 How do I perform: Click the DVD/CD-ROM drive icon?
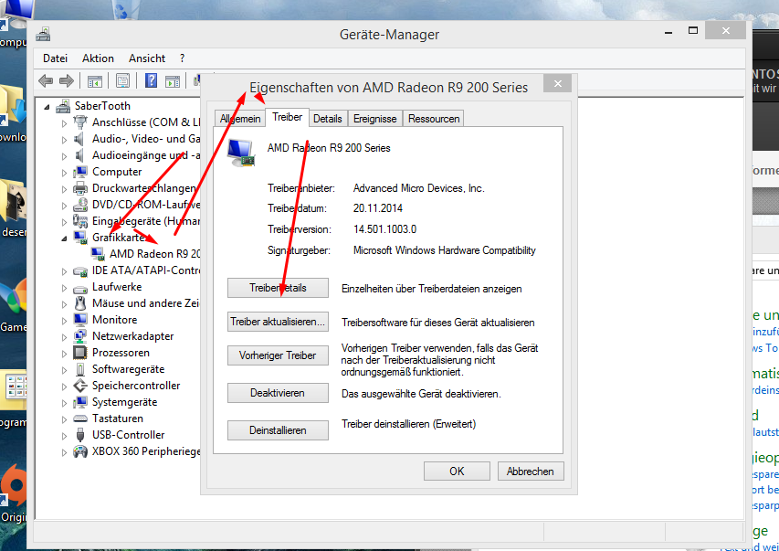point(80,205)
